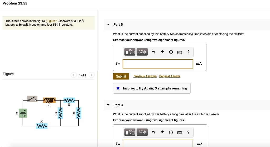Open Greek symbols menu in Part C toolbar
This screenshot has height=147, width=270.
click(x=142, y=132)
